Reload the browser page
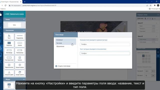This screenshot has height=90, width=160. [x=5, y=5]
